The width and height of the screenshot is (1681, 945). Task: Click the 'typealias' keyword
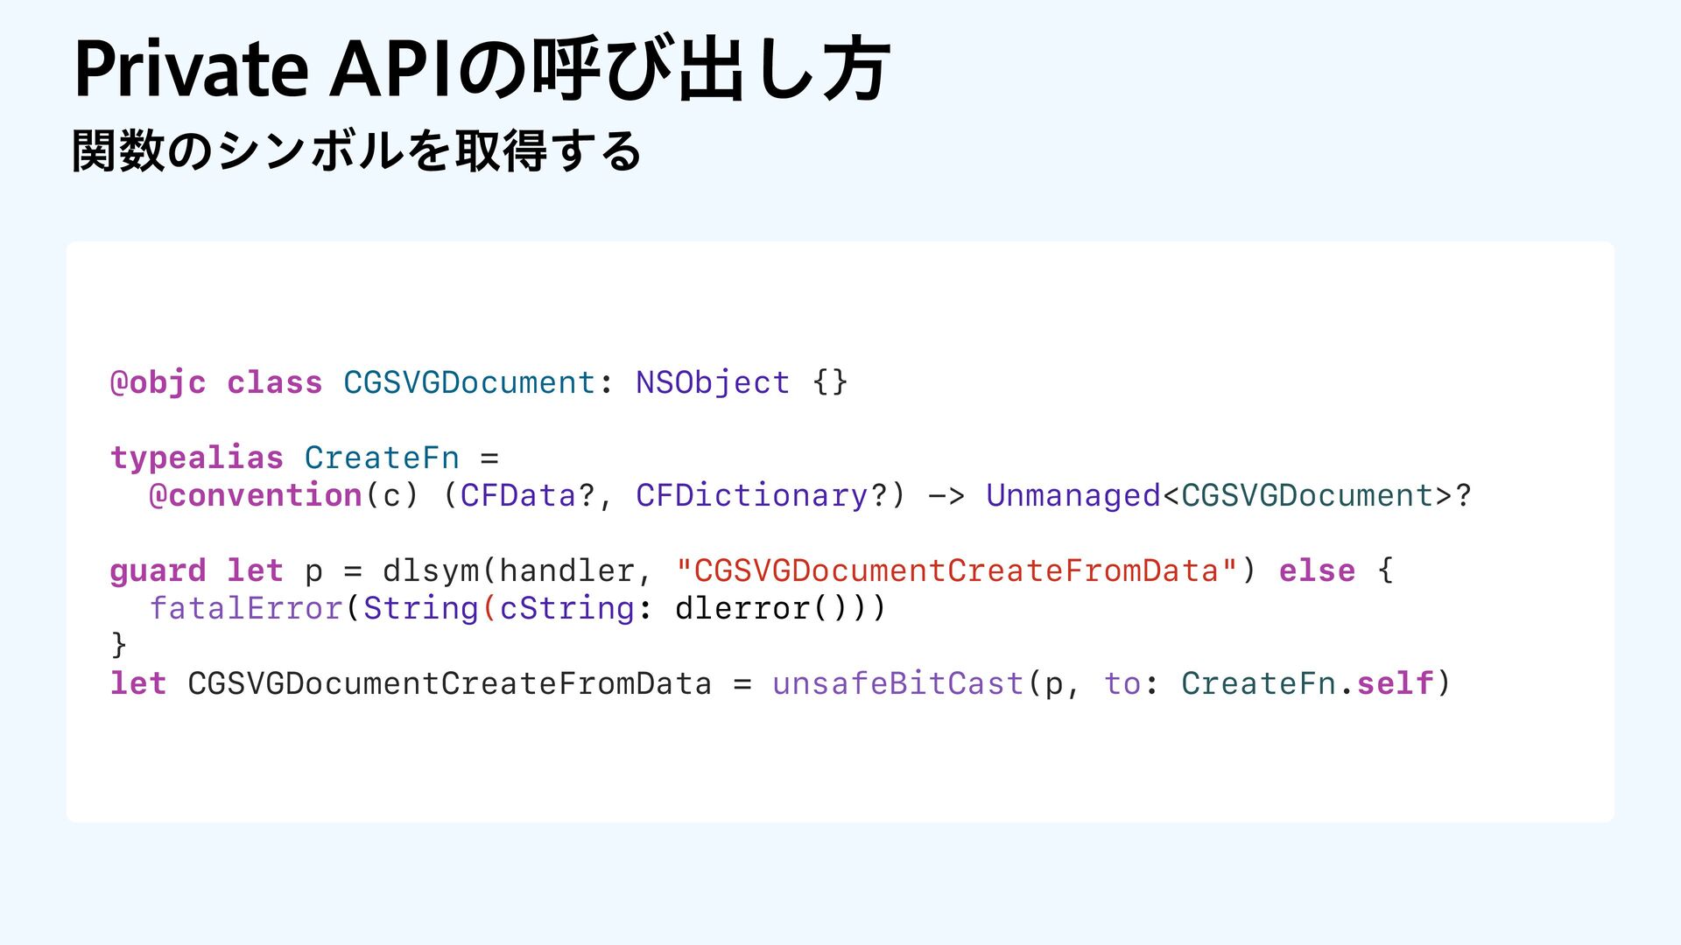pos(196,458)
